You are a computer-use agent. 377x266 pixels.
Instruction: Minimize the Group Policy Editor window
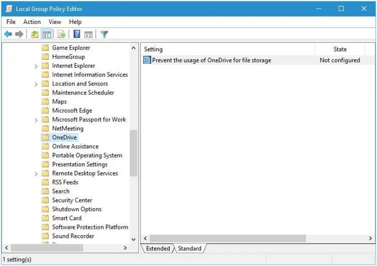click(319, 8)
